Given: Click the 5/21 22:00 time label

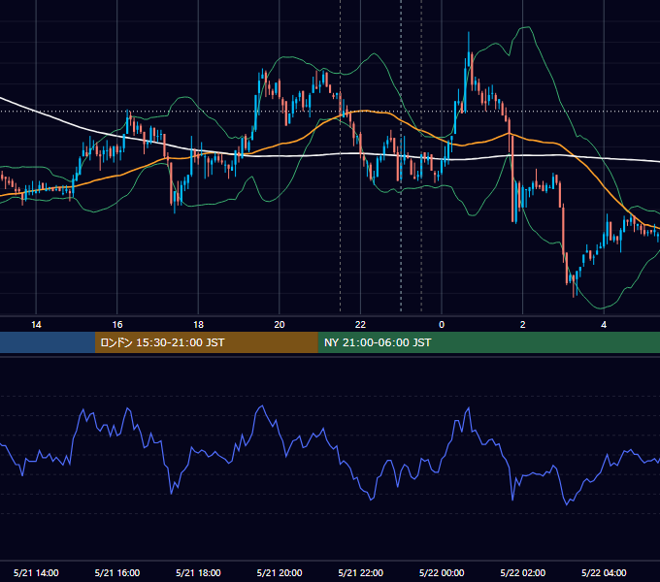Looking at the screenshot, I should [x=361, y=572].
